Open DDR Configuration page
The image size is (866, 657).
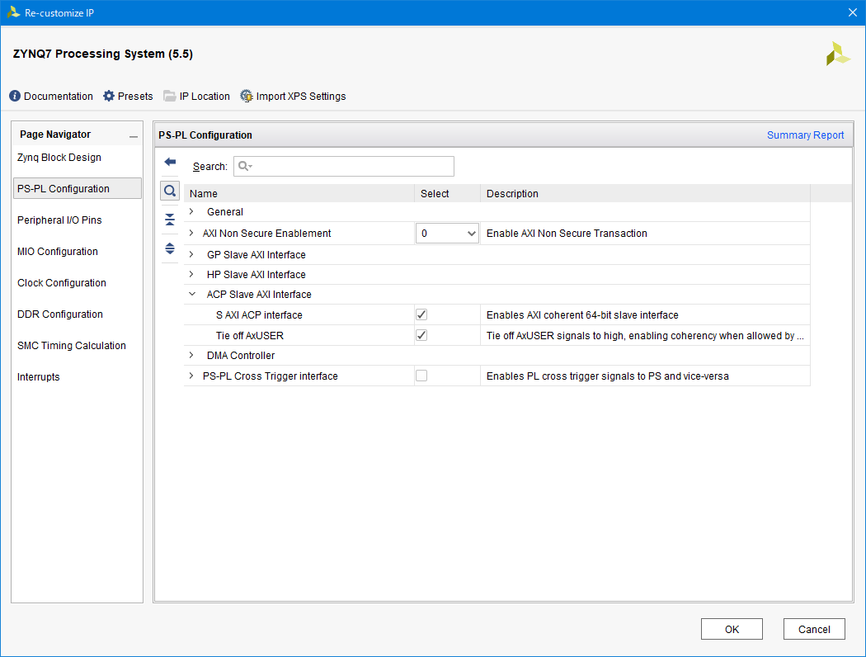click(x=60, y=314)
